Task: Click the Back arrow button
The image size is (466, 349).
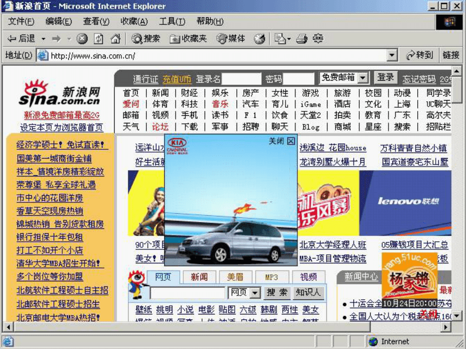Action: [x=21, y=38]
